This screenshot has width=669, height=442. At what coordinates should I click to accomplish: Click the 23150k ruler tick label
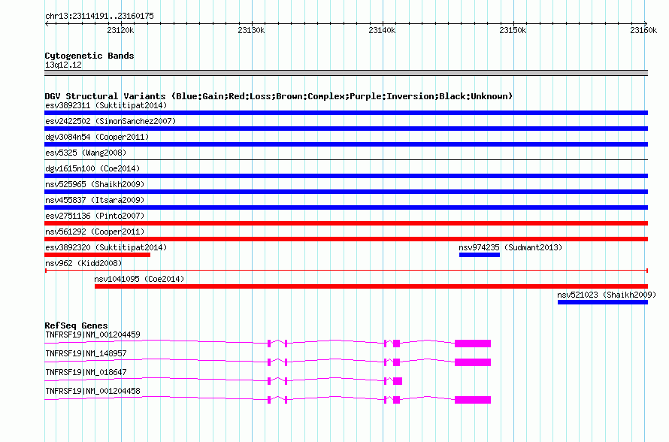pyautogui.click(x=513, y=30)
